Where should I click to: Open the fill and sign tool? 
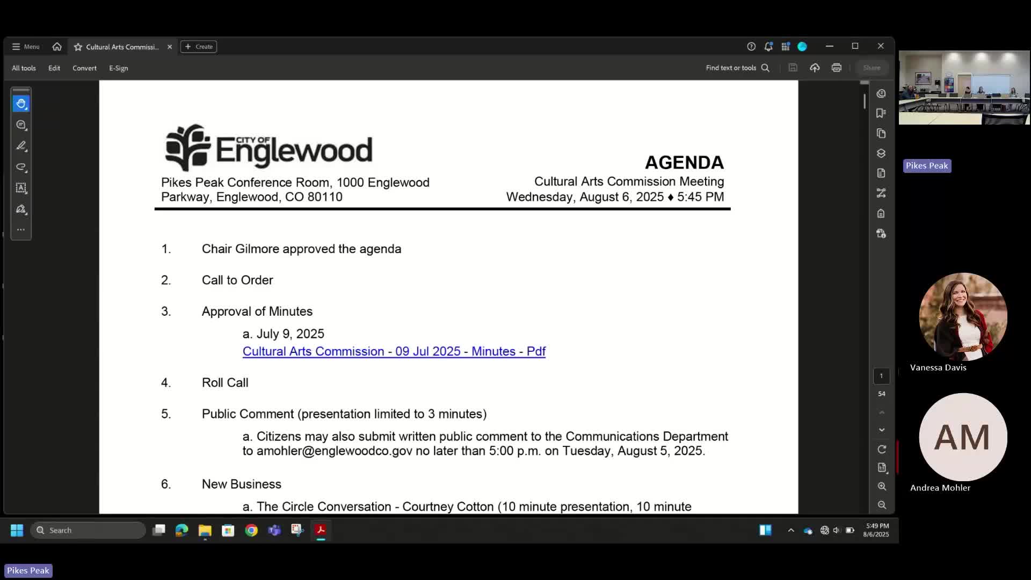click(x=21, y=209)
